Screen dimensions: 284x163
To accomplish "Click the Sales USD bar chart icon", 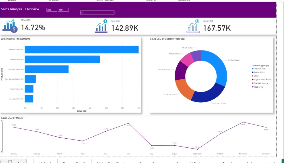I will 193,26.
